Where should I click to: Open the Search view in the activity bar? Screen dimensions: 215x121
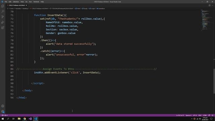coord(3,11)
